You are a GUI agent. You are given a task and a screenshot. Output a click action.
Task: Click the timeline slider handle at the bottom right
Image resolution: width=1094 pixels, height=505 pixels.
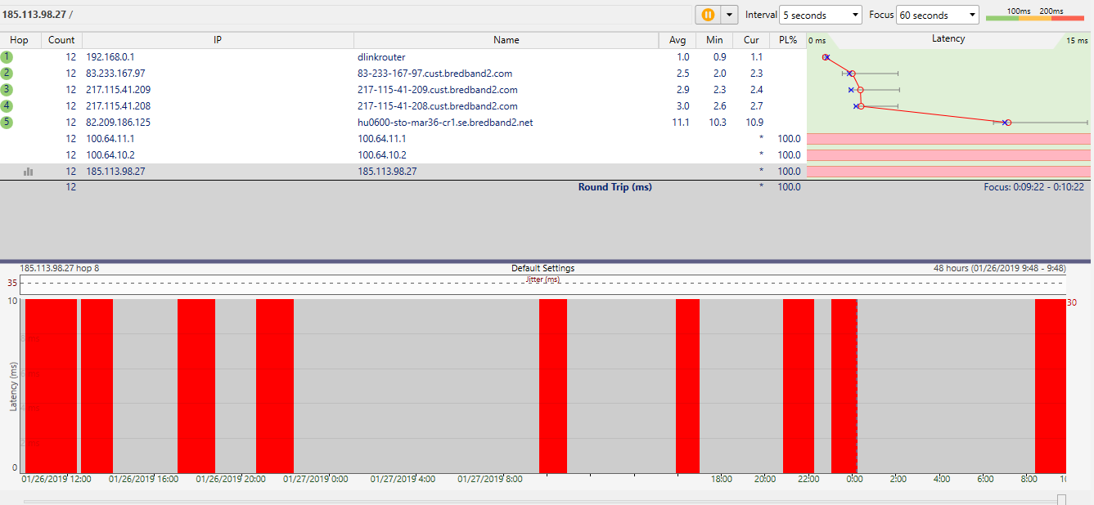(1061, 499)
